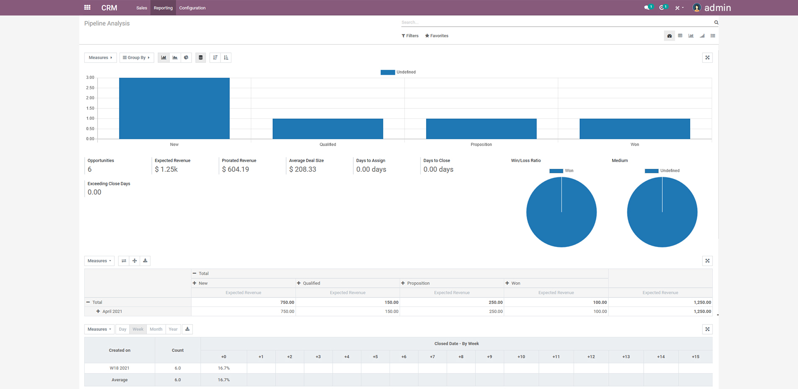Click the Undefined legend swatch in bar chart
The width and height of the screenshot is (798, 389).
[x=387, y=72]
